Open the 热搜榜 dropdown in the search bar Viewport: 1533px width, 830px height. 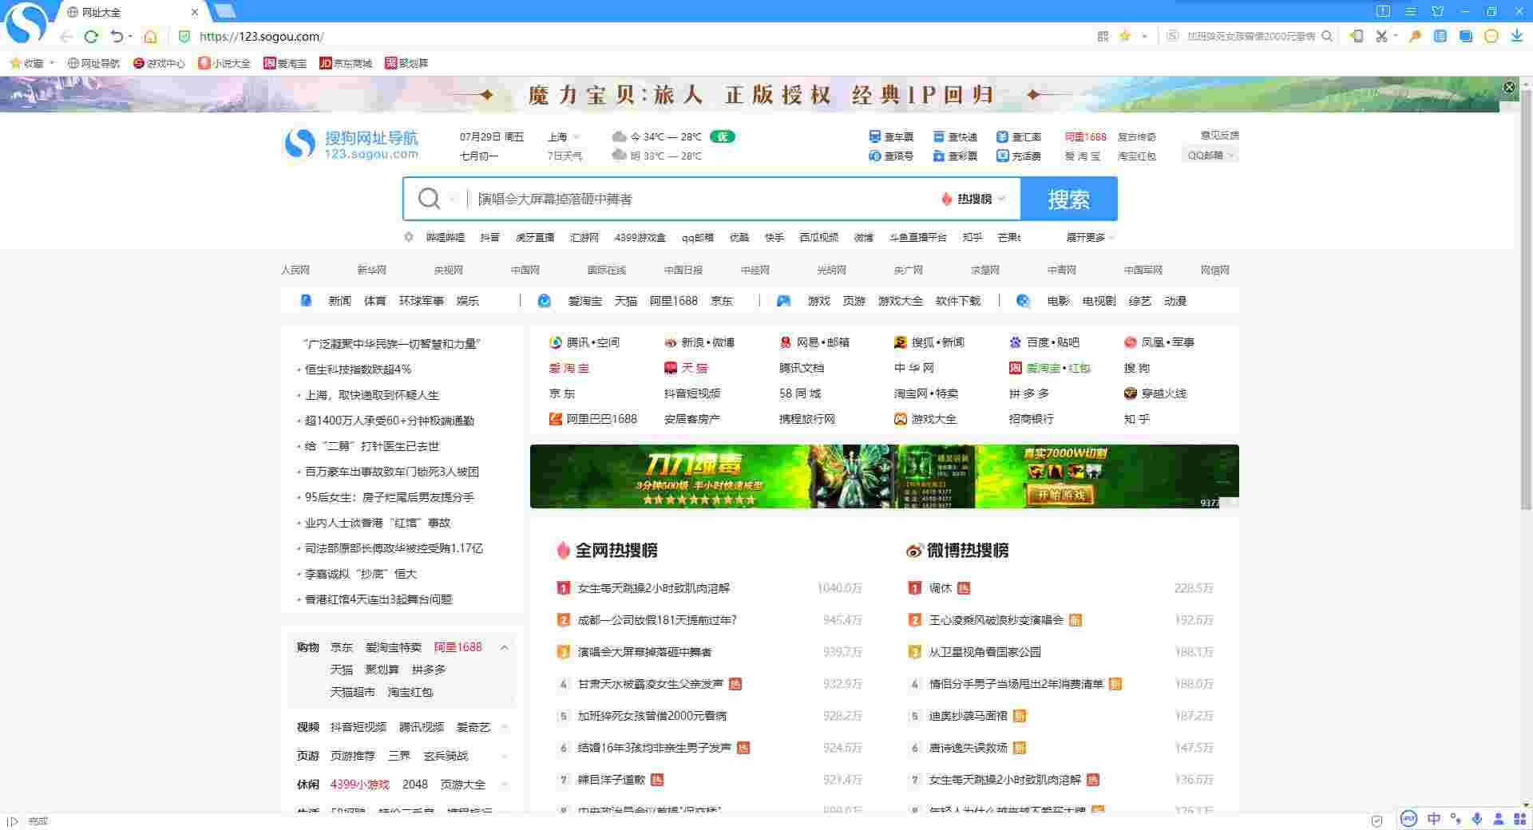[976, 199]
